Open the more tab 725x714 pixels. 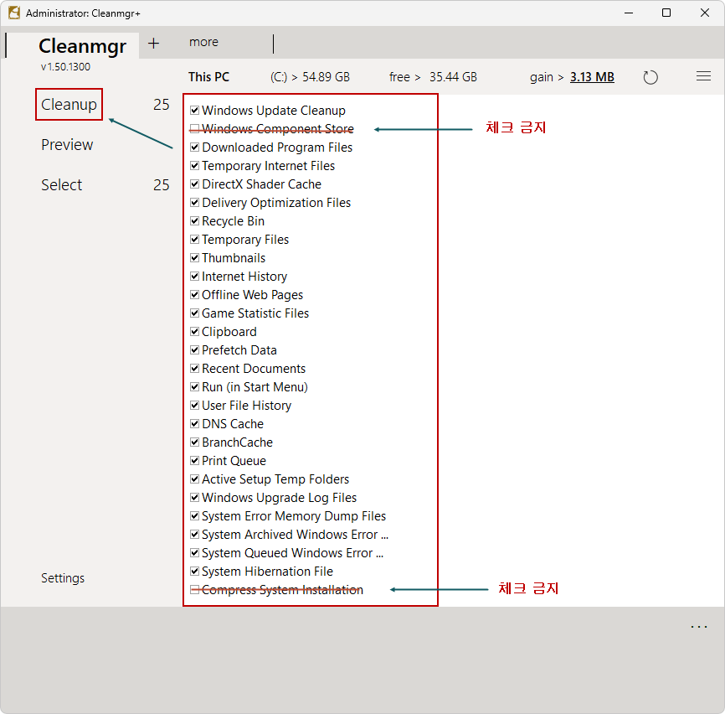203,42
